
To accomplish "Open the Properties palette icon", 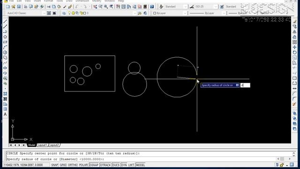I will click(x=118, y=7).
